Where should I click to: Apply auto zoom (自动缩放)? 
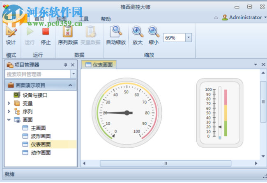116,36
